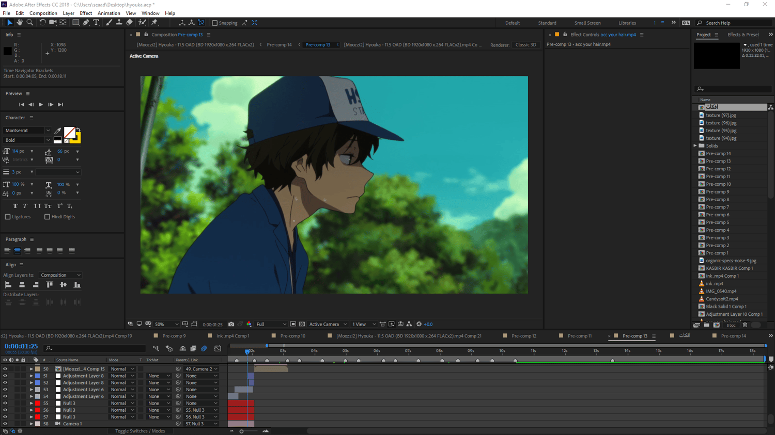Switch to Effects & Presets panel tab
The width and height of the screenshot is (775, 435).
tap(742, 35)
